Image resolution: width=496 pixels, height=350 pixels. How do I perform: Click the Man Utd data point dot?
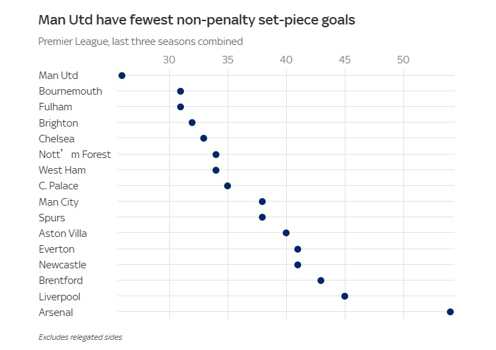coord(122,76)
